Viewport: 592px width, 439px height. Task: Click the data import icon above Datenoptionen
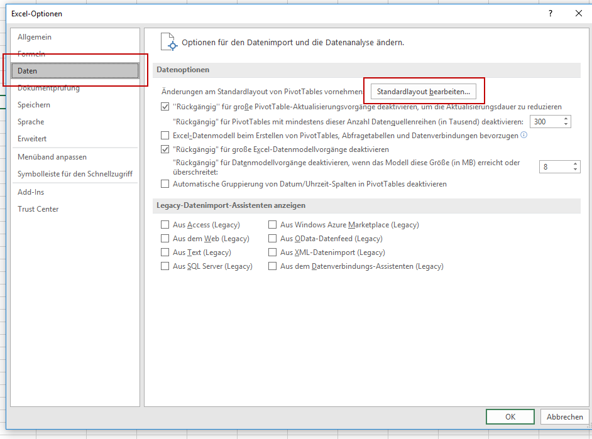[x=168, y=40]
